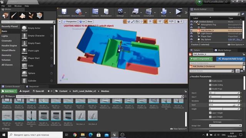Adjust the Size X slider
The image size is (246, 138).
pyautogui.click(x=224, y=93)
